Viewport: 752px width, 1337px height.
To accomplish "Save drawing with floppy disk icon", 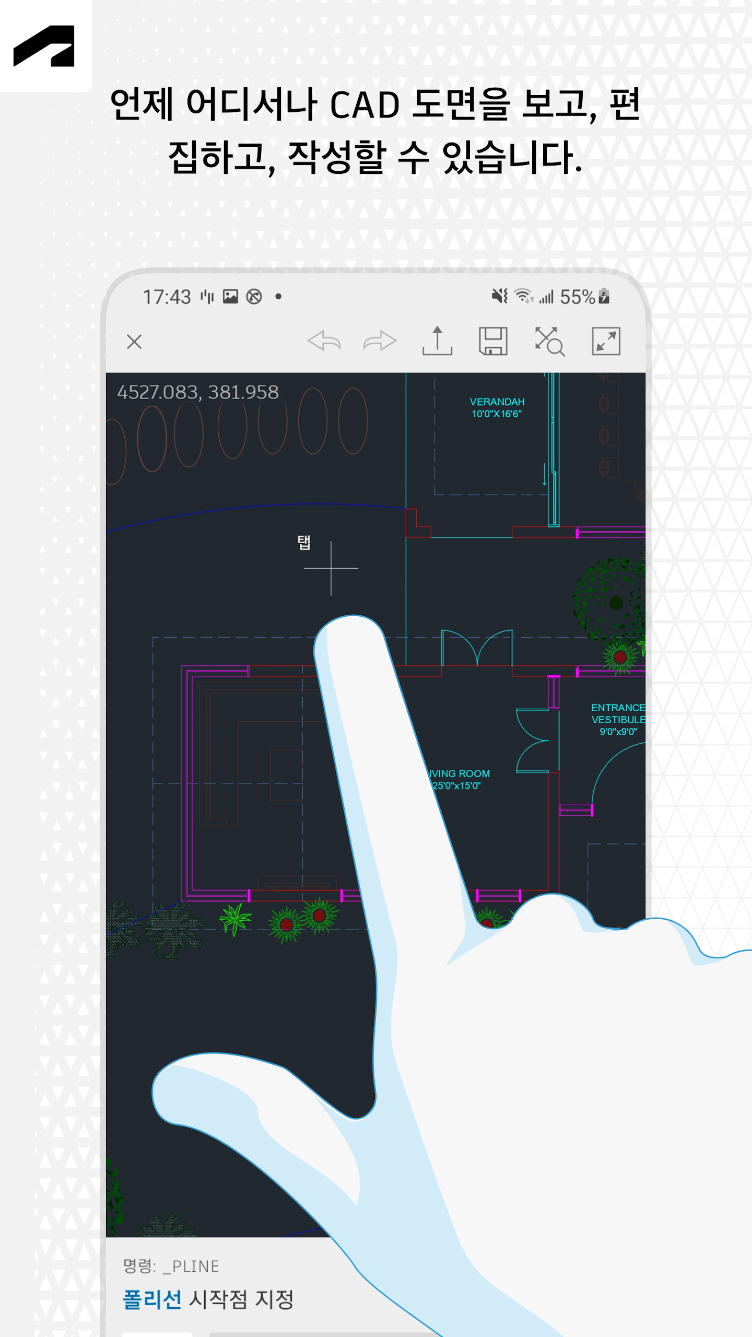I will pos(493,341).
